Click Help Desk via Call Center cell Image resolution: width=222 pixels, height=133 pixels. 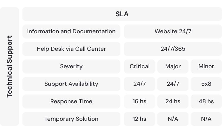(x=71, y=49)
